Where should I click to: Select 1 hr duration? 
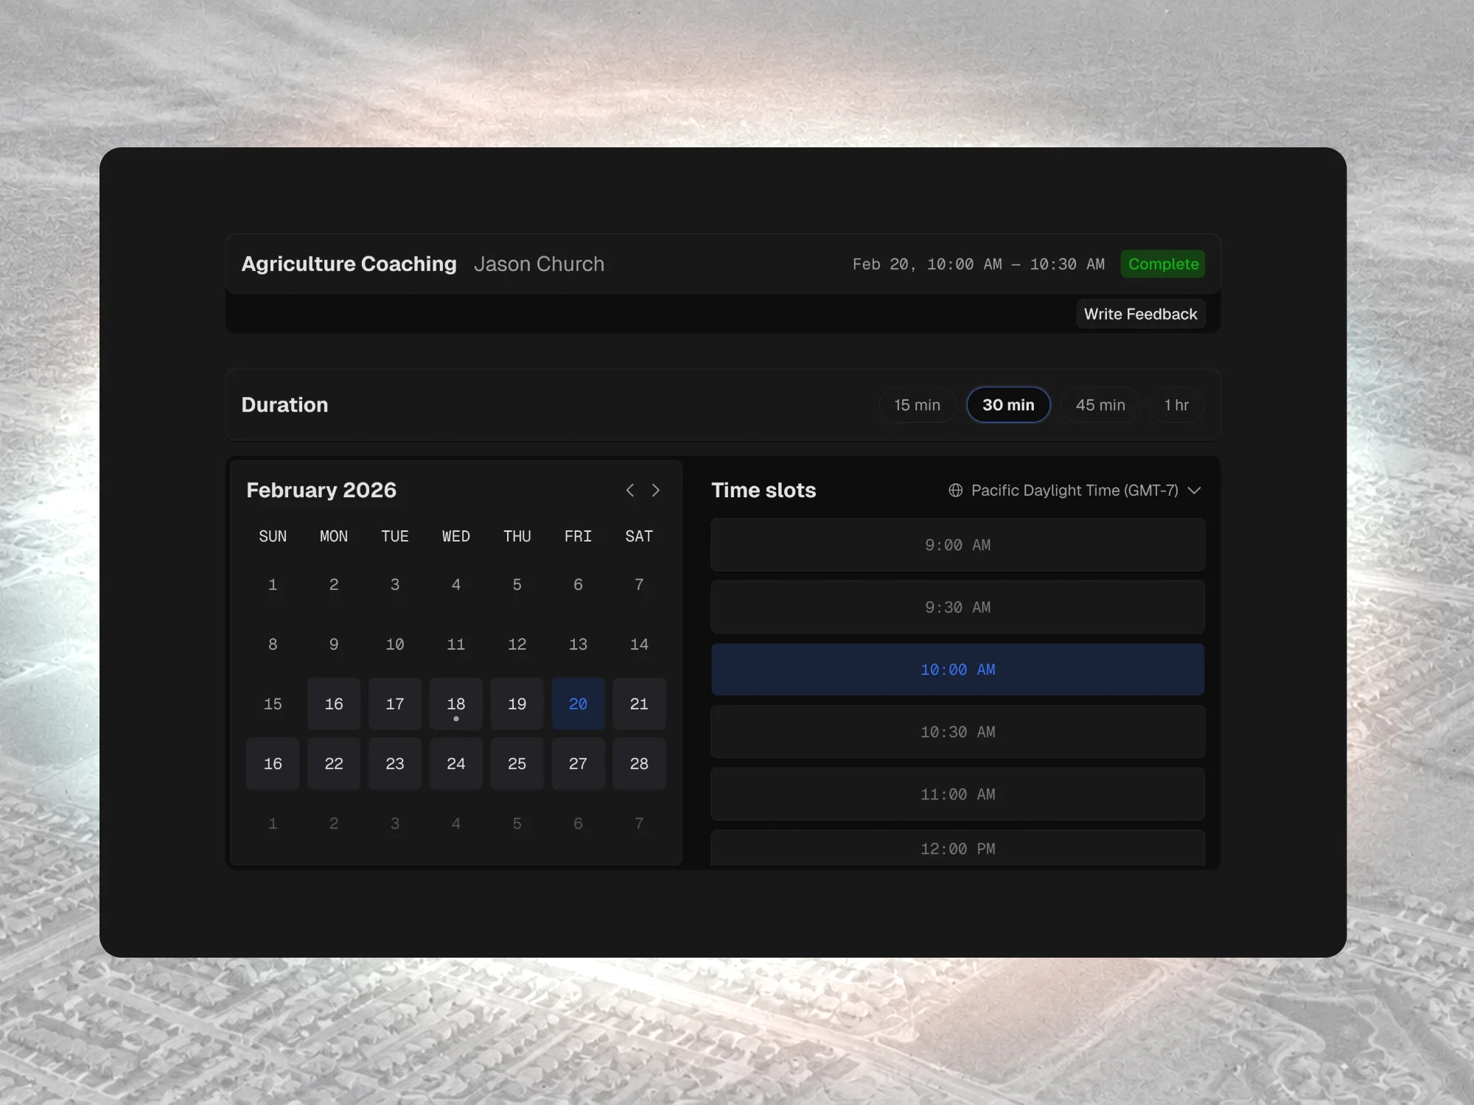click(1176, 405)
